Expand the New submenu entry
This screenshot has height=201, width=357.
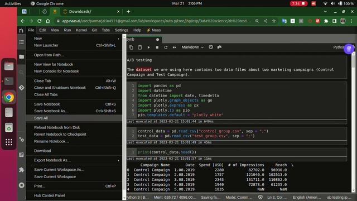(x=74, y=39)
